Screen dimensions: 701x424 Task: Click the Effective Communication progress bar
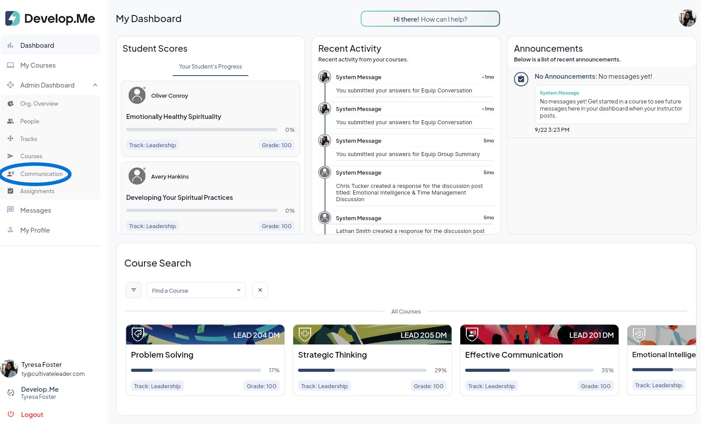pos(529,370)
